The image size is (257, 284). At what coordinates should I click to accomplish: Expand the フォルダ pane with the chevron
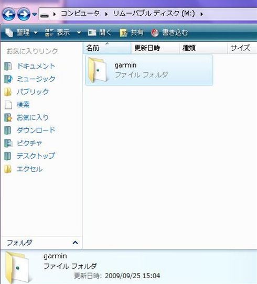75,242
